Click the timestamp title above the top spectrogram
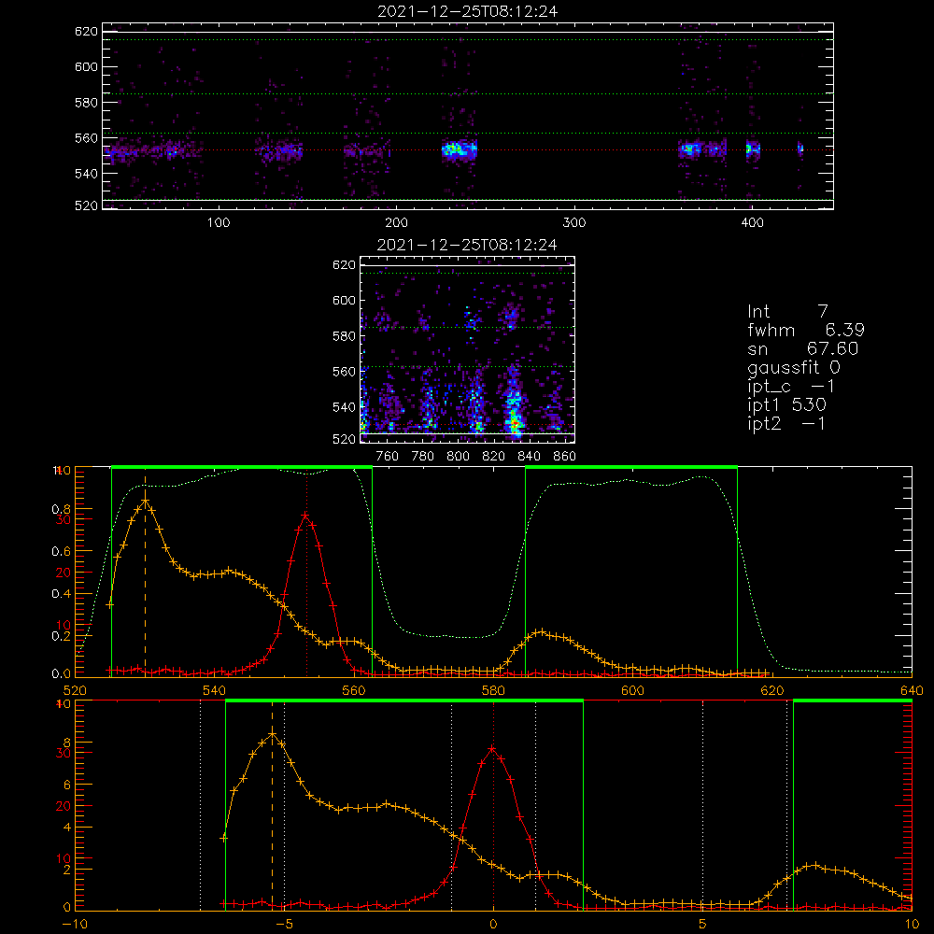934x934 pixels. coord(468,11)
